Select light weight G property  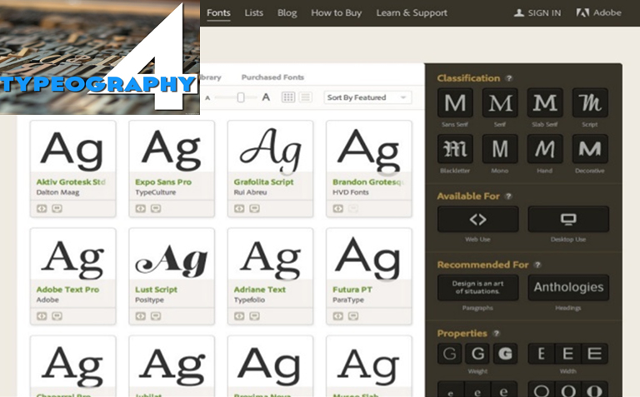pyautogui.click(x=450, y=354)
